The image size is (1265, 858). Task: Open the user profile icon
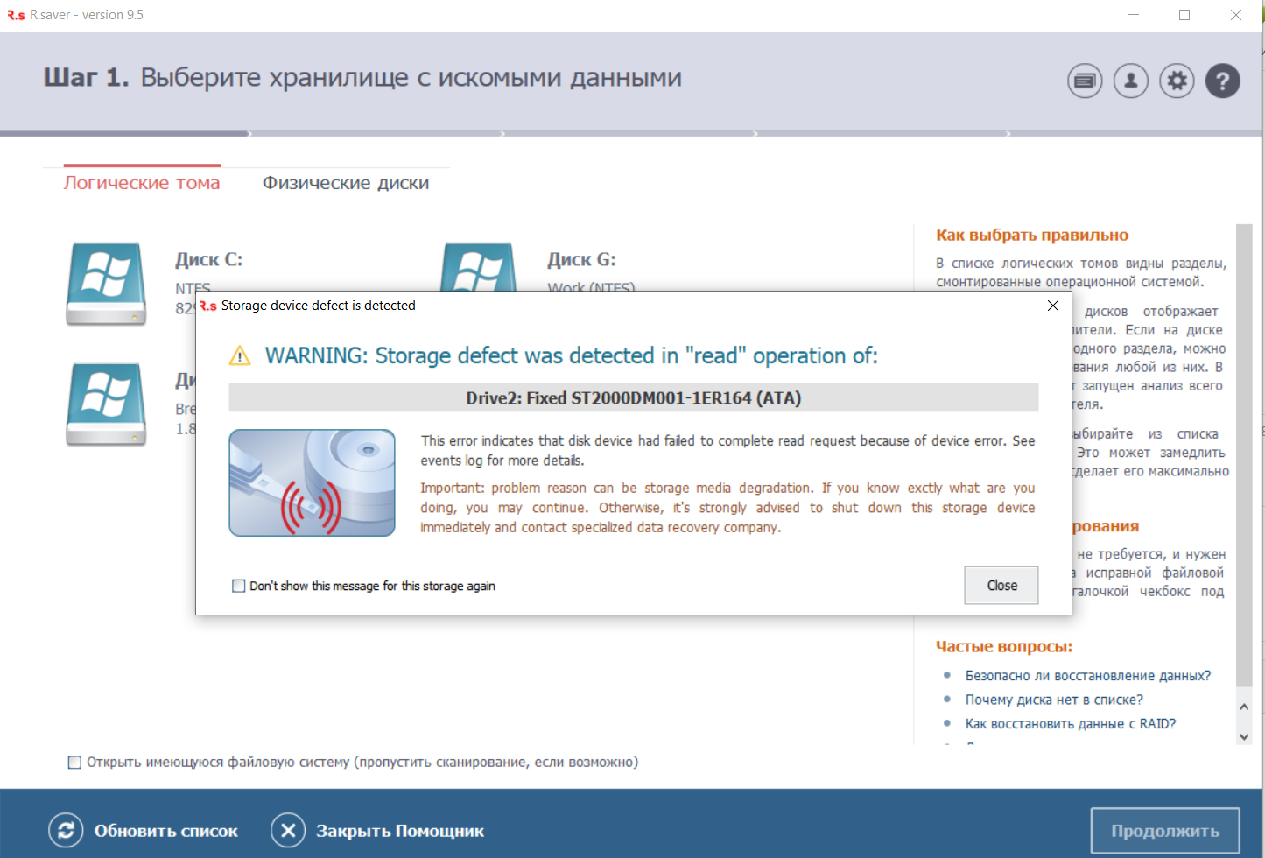coord(1130,81)
